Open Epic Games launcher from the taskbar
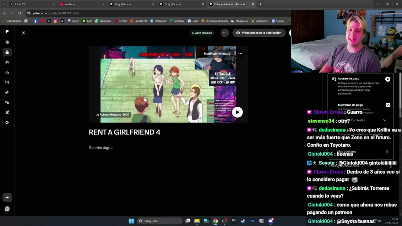 click(234, 221)
